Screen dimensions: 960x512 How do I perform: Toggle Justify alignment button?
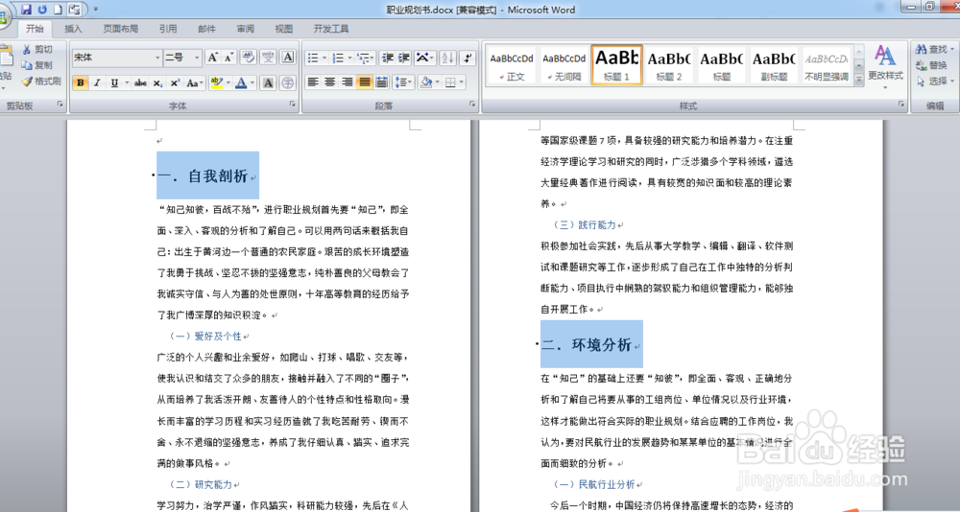(364, 81)
